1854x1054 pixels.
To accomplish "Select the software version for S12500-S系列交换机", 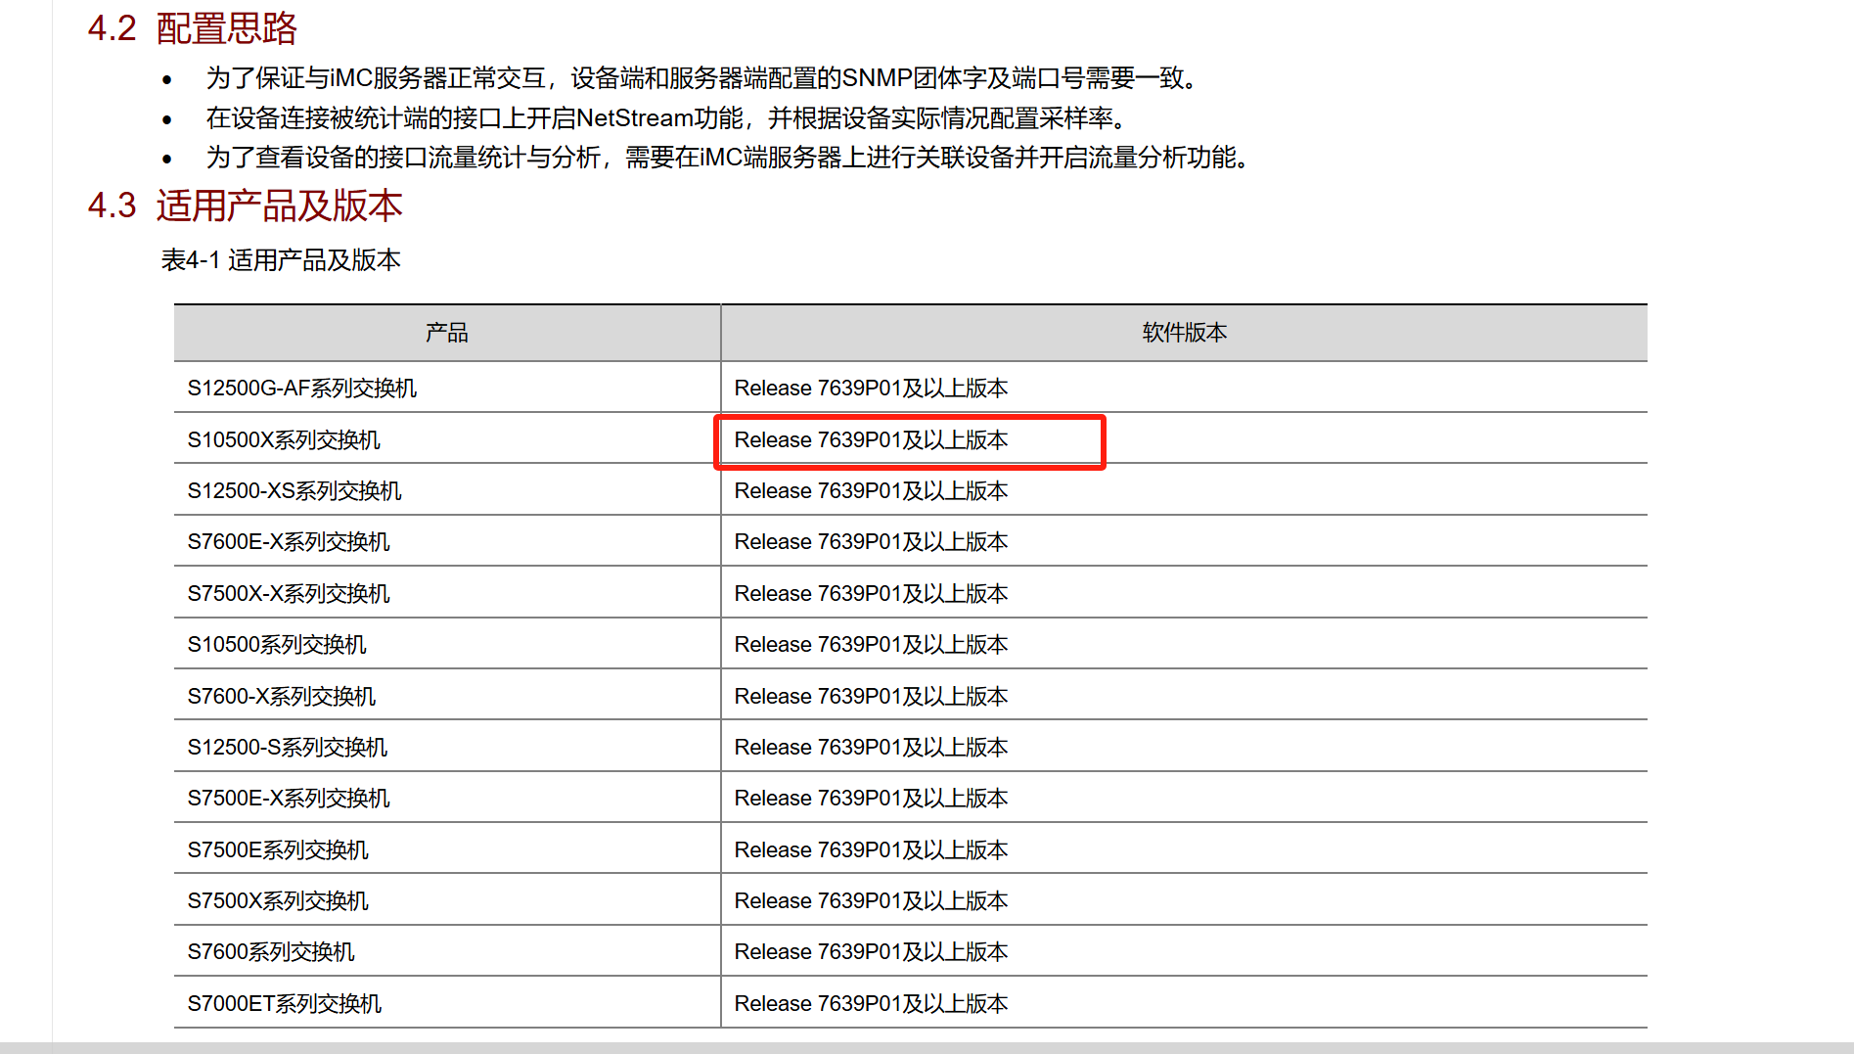I will (x=871, y=748).
